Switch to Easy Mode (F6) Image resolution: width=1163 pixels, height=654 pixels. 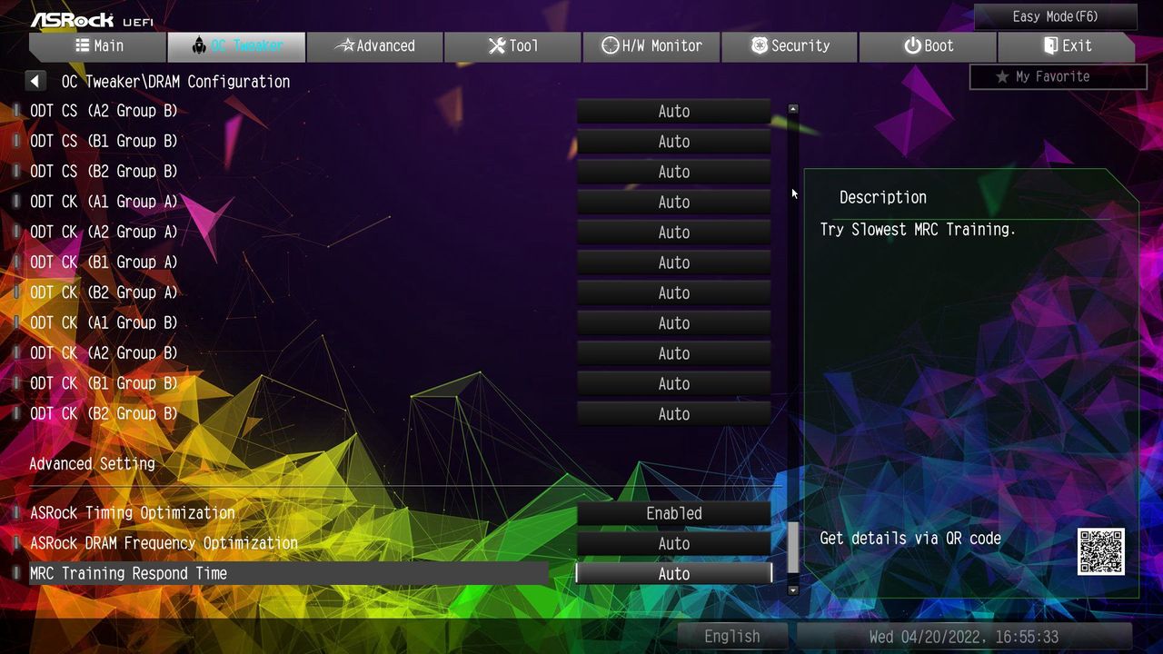coord(1056,16)
